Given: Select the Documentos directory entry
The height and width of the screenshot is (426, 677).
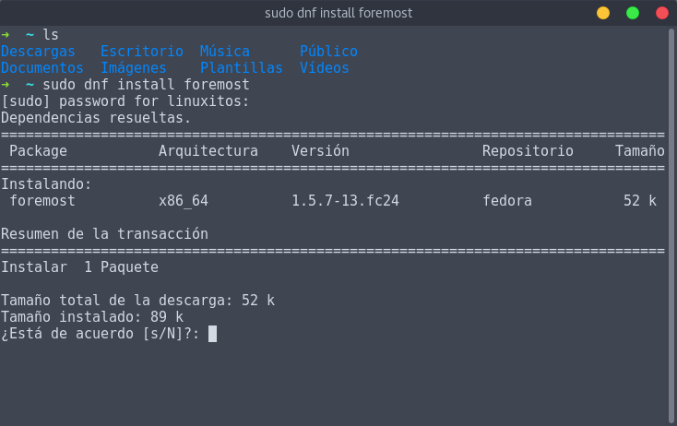Looking at the screenshot, I should [42, 68].
